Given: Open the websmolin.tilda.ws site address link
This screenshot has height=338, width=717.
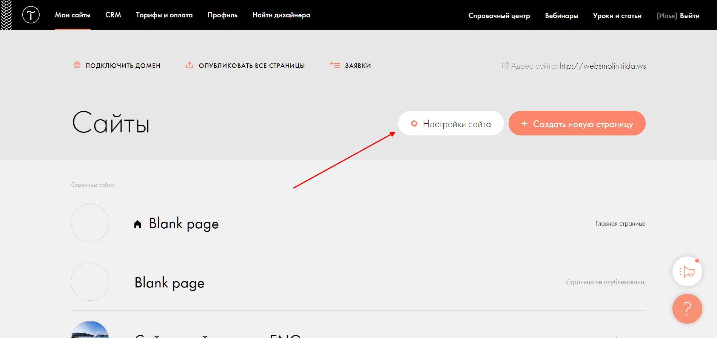Looking at the screenshot, I should pos(603,66).
